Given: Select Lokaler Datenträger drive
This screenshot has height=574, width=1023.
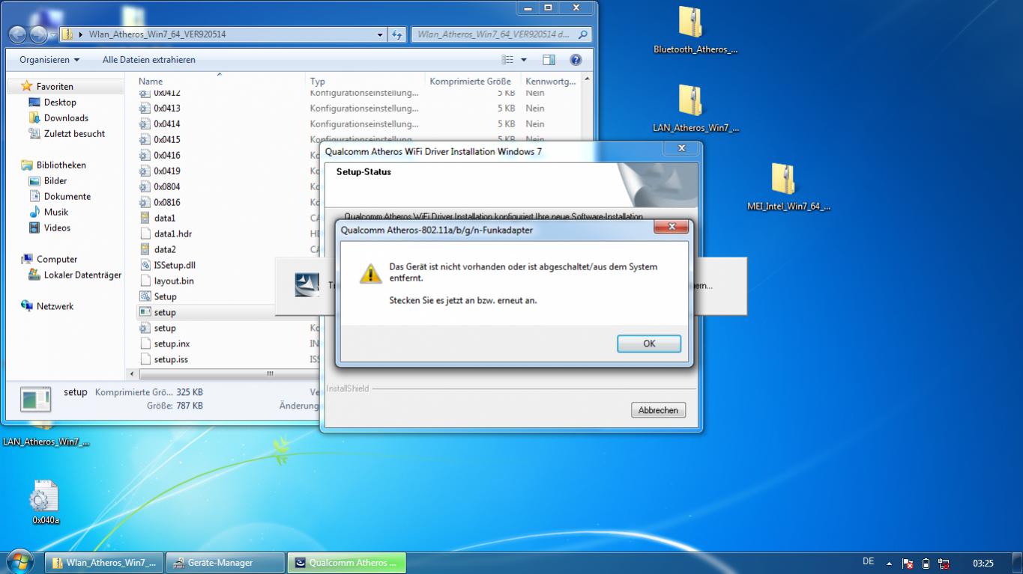Looking at the screenshot, I should tap(82, 275).
